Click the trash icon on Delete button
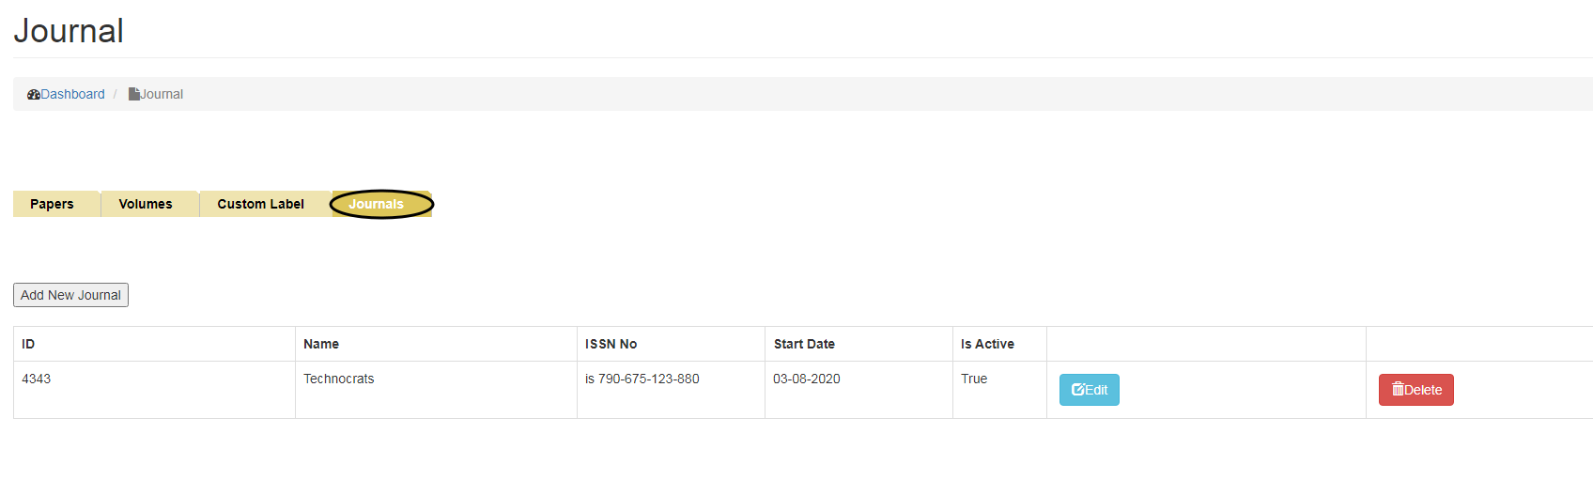The image size is (1593, 480). 1398,389
